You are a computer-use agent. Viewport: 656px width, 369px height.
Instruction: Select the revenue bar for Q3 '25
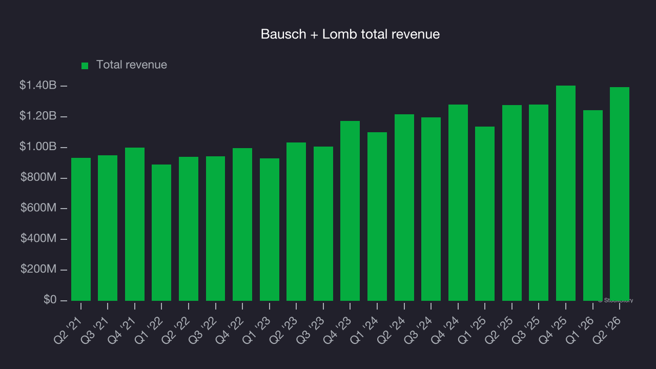(539, 202)
